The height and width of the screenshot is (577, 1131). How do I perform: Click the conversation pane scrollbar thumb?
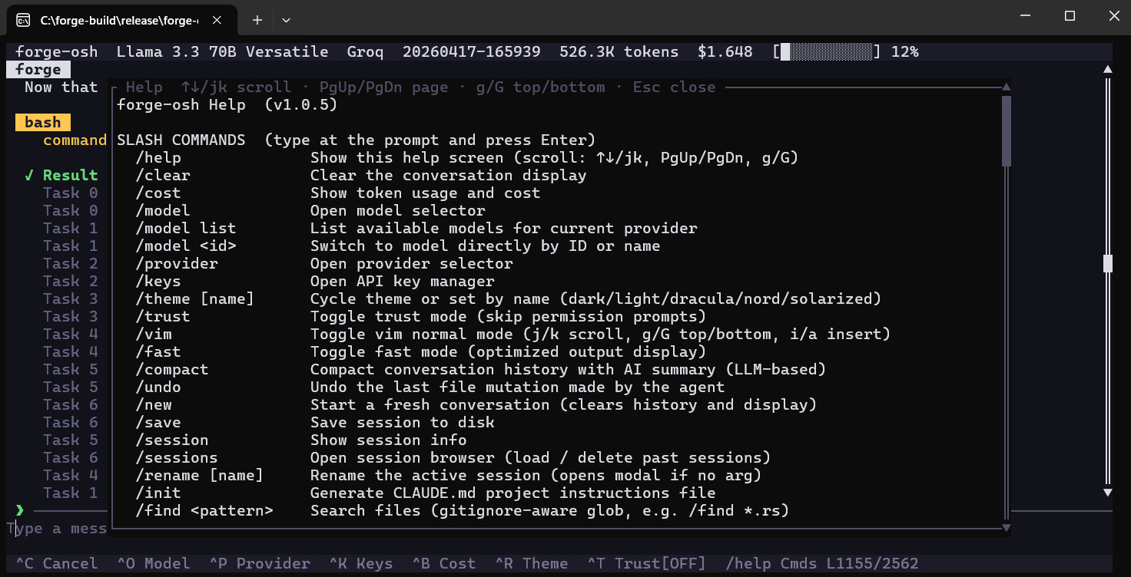click(1107, 263)
